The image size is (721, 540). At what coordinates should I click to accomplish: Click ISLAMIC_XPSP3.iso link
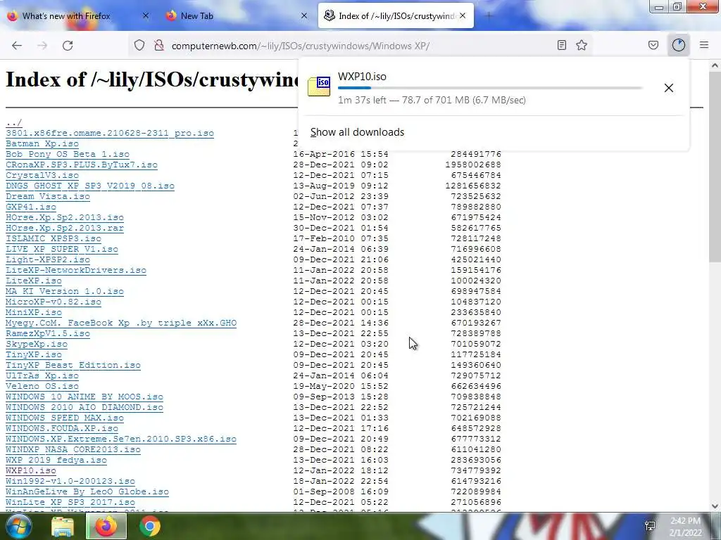coord(54,239)
